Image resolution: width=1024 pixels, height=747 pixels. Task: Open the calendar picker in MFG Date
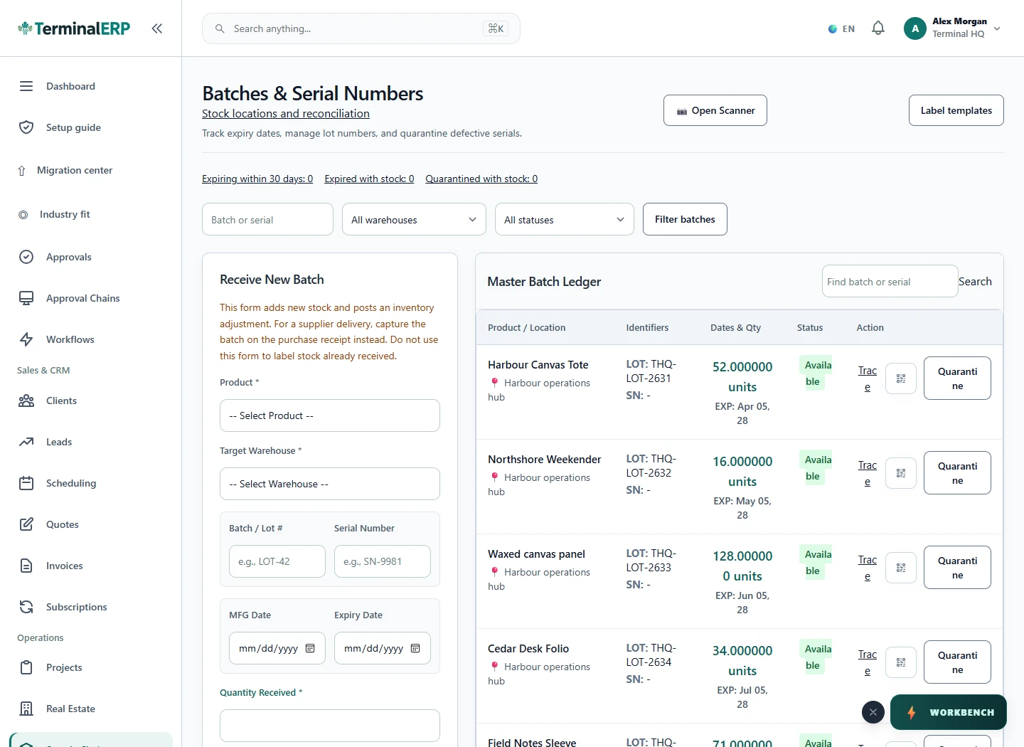pos(310,648)
